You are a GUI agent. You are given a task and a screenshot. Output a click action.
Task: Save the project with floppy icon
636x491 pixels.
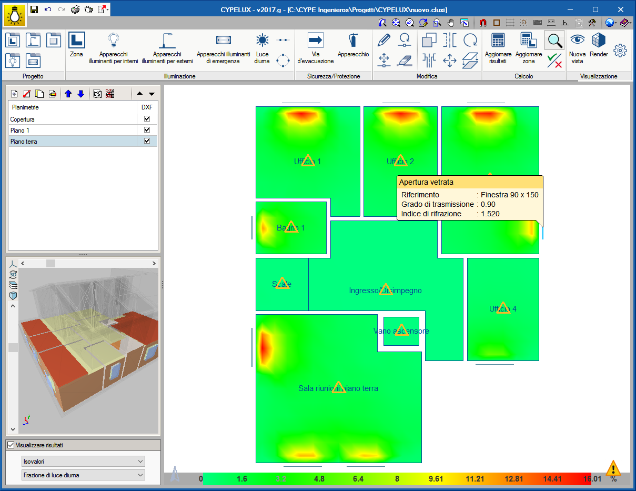click(x=34, y=9)
